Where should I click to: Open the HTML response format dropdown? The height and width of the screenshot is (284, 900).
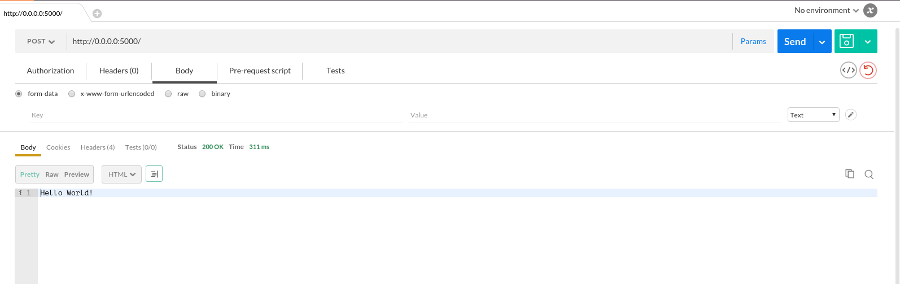tap(121, 174)
